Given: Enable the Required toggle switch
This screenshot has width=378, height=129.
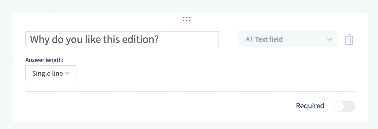Looking at the screenshot, I should (344, 106).
